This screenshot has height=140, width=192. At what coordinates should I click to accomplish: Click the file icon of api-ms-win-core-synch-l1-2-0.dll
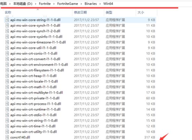click(7, 31)
